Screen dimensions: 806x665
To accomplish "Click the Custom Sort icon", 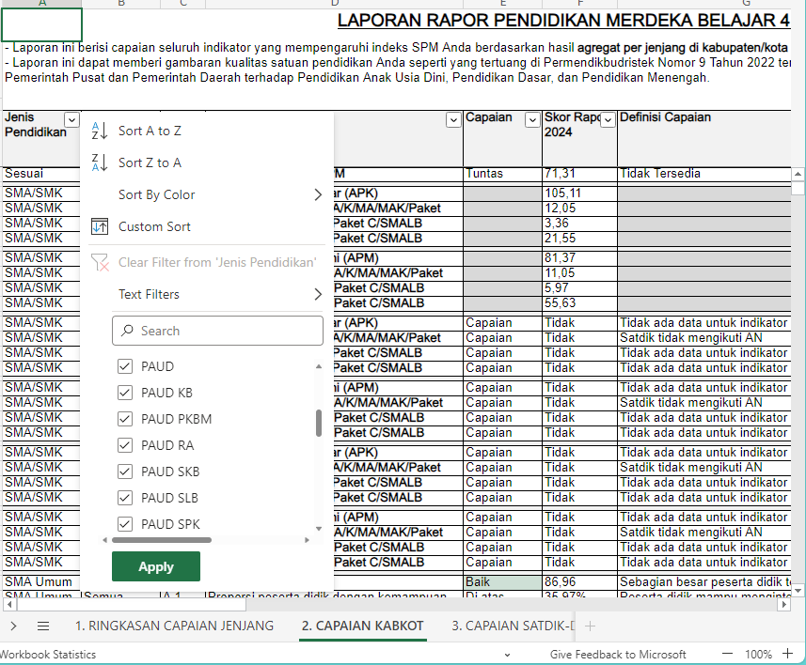I will coord(99,226).
